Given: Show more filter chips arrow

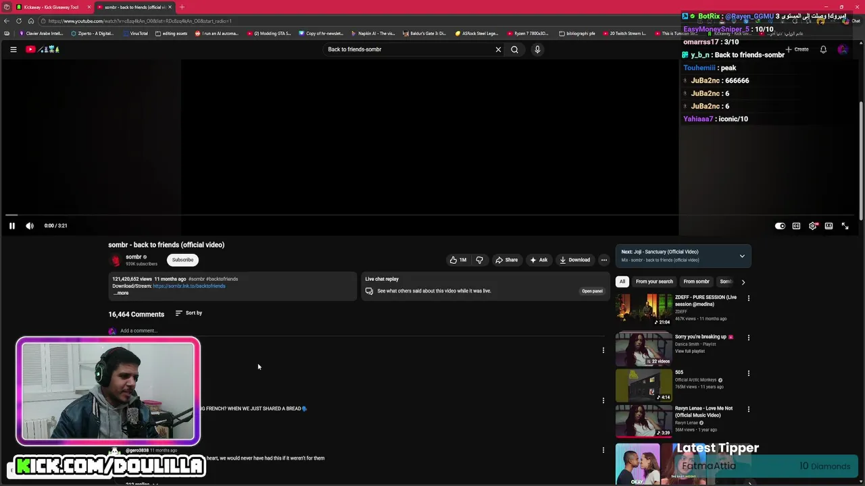Looking at the screenshot, I should click(743, 282).
